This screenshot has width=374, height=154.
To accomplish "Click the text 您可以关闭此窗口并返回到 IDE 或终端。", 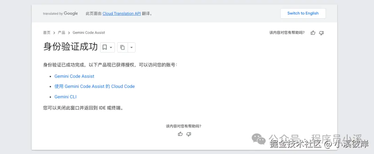I will (x=84, y=108).
